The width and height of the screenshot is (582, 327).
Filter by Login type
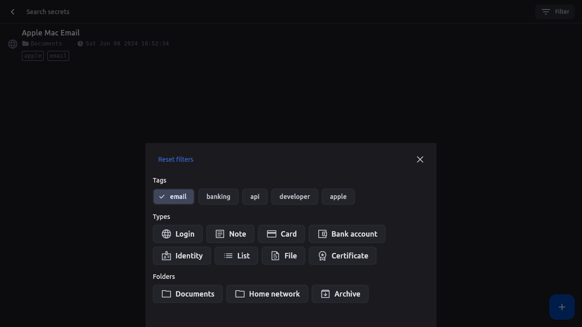(x=178, y=234)
